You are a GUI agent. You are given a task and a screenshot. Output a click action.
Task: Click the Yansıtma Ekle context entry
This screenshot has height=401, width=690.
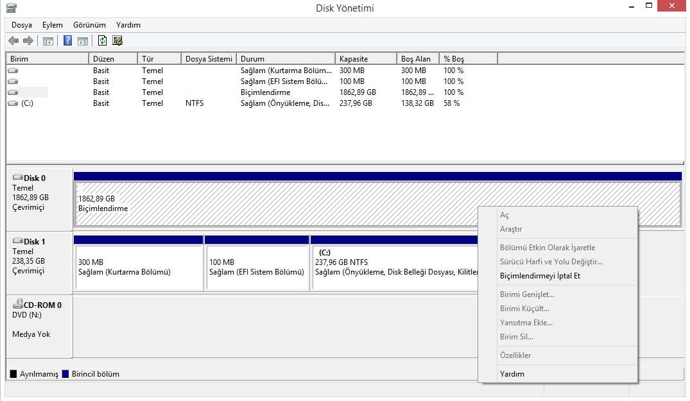coord(526,323)
